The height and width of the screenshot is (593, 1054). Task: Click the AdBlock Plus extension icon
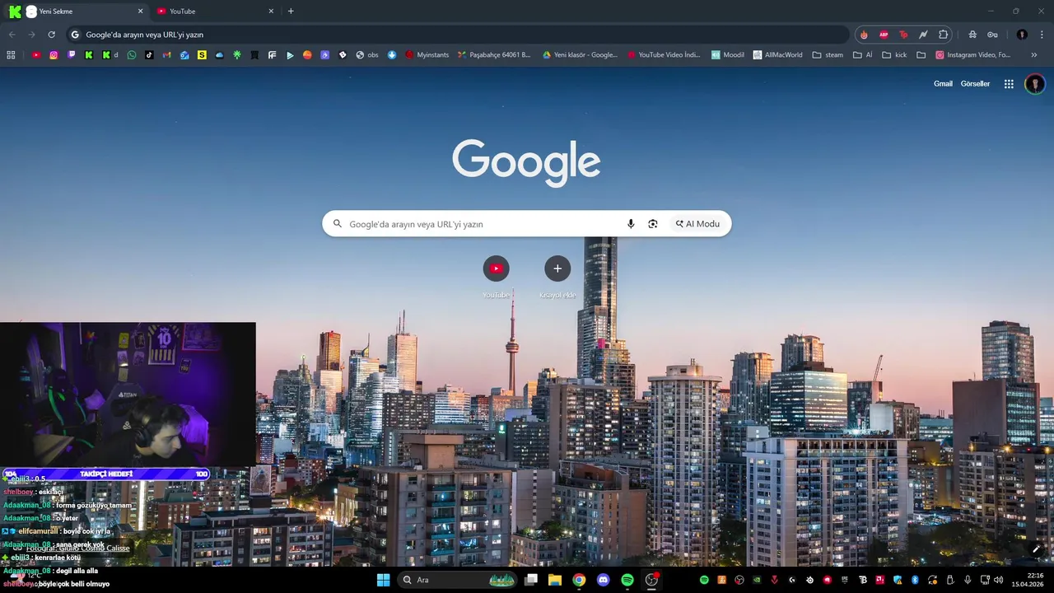point(884,35)
